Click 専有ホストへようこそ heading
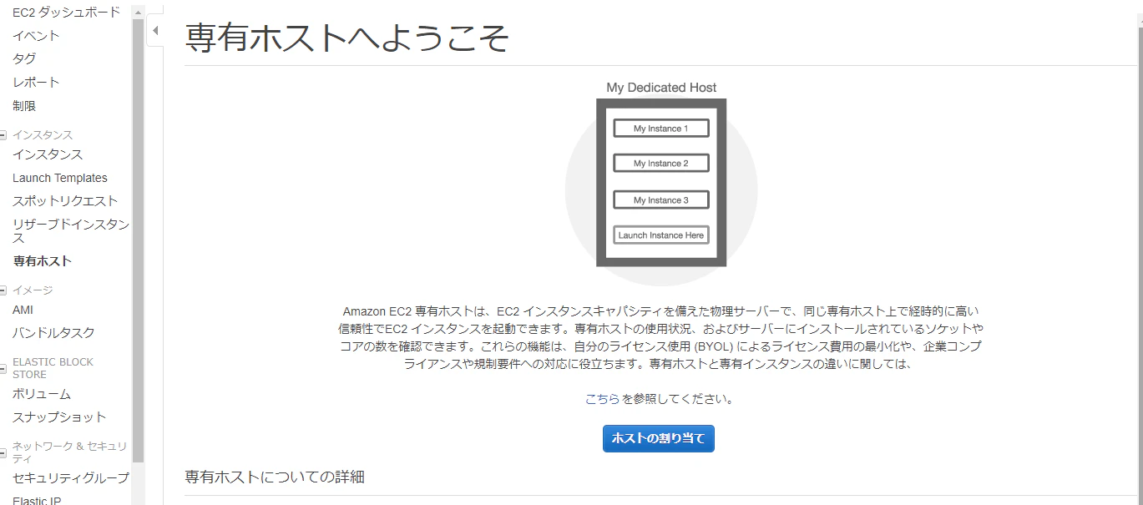1143x505 pixels. 346,38
